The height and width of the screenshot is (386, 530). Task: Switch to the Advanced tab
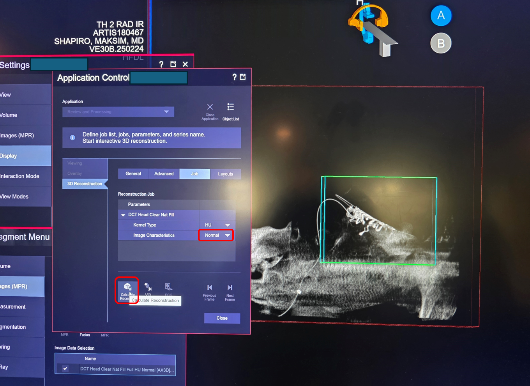pyautogui.click(x=164, y=174)
